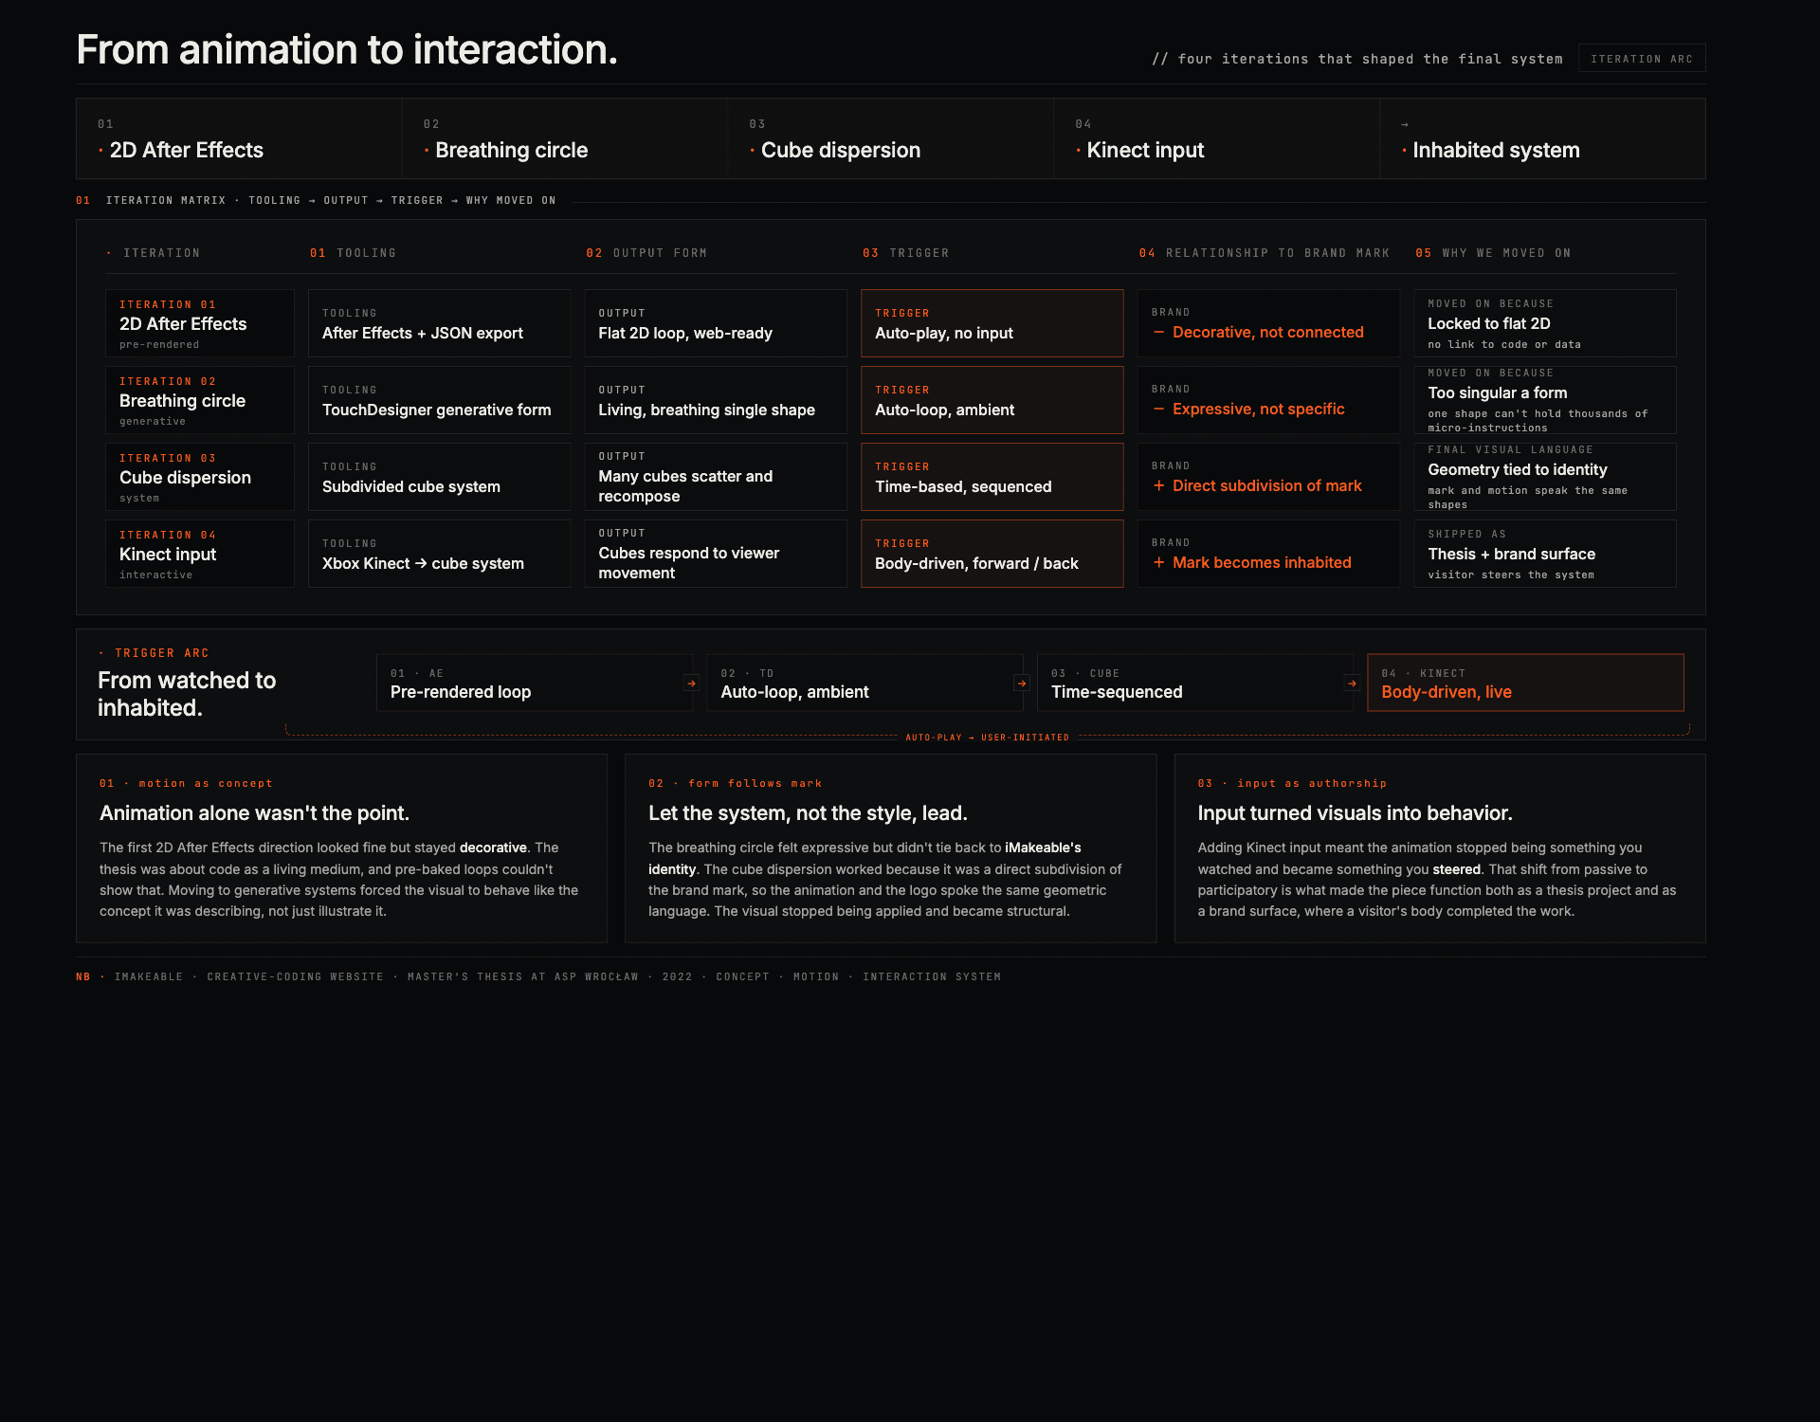Click the 05 Why We Moved On column header
1820x1422 pixels.
pos(1493,253)
